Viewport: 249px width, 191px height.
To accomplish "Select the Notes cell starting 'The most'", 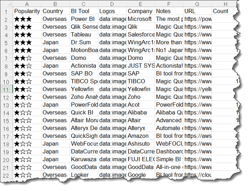I will pyautogui.click(x=169, y=19).
